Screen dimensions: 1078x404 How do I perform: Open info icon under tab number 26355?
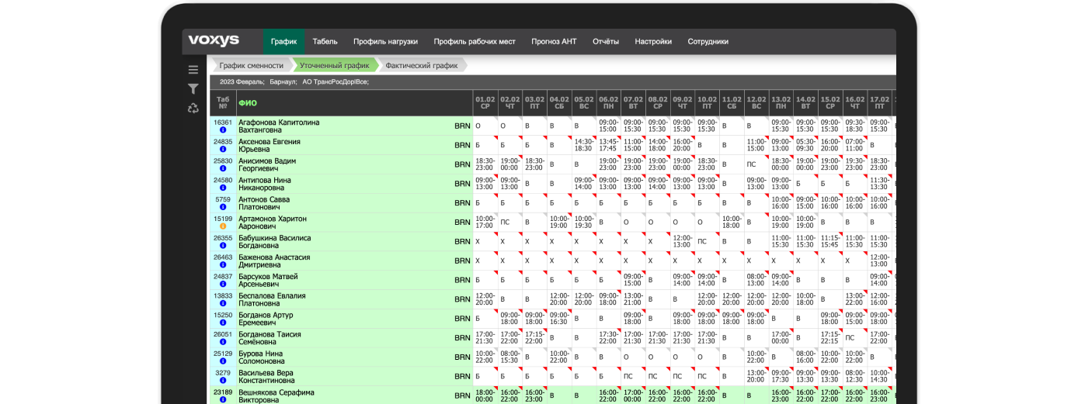pos(223,246)
